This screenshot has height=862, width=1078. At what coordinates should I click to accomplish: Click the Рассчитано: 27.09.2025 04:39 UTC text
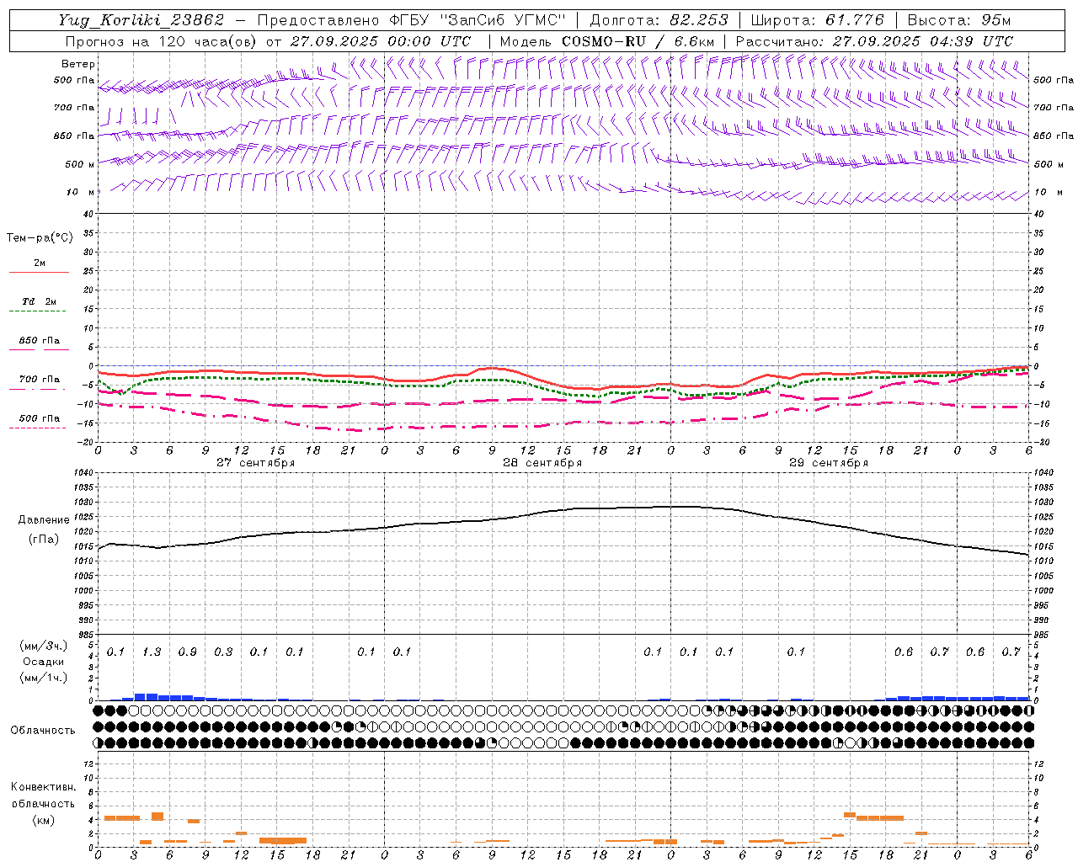(874, 41)
